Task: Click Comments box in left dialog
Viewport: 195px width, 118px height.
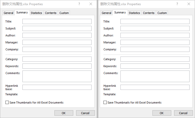Action: pyautogui.click(x=57, y=76)
